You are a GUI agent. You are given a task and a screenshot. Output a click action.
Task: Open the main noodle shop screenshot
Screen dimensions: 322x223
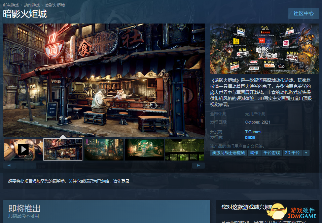pyautogui.click(x=104, y=80)
